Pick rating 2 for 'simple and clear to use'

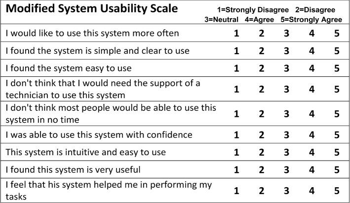[262, 51]
